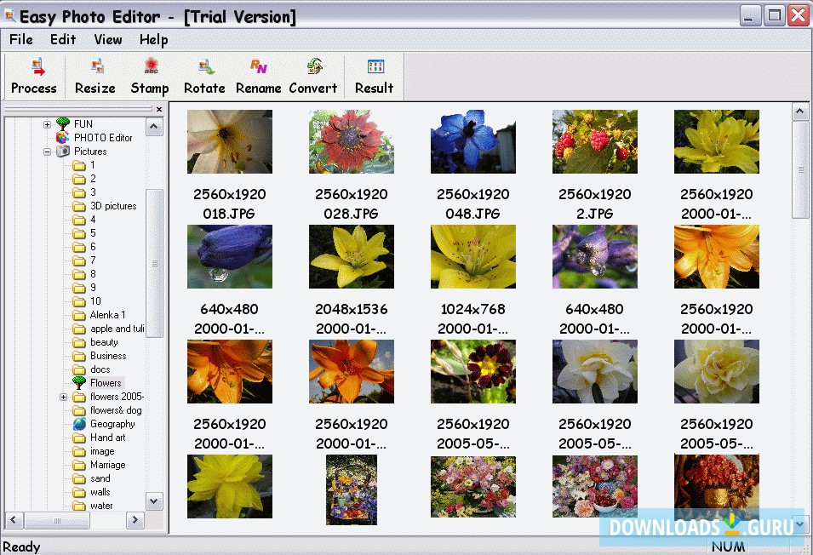Select the 018.JPG thumbnail
This screenshot has height=555, width=813.
click(x=229, y=141)
